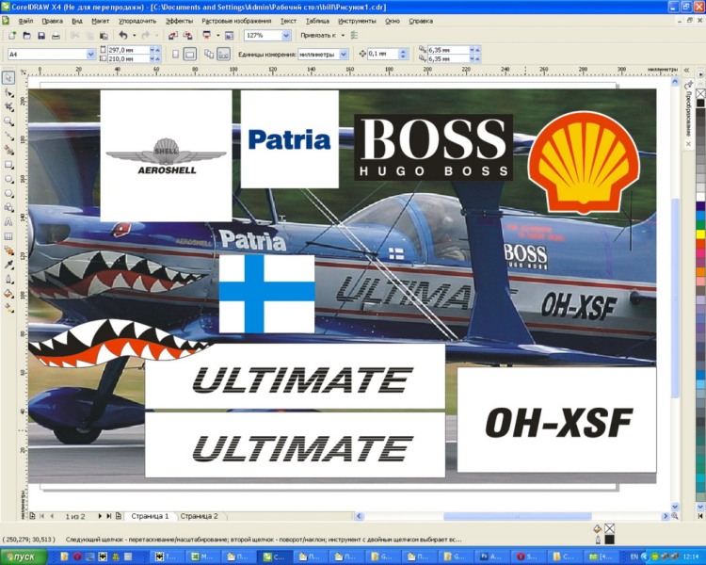Screen dimensions: 706x565
Task: Select the Shape edit tool
Action: point(8,92)
